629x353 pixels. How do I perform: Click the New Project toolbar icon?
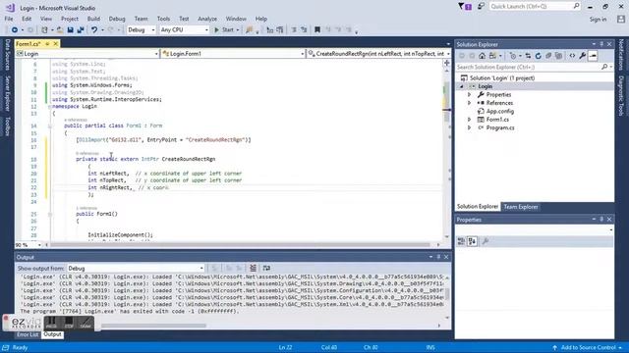point(44,30)
